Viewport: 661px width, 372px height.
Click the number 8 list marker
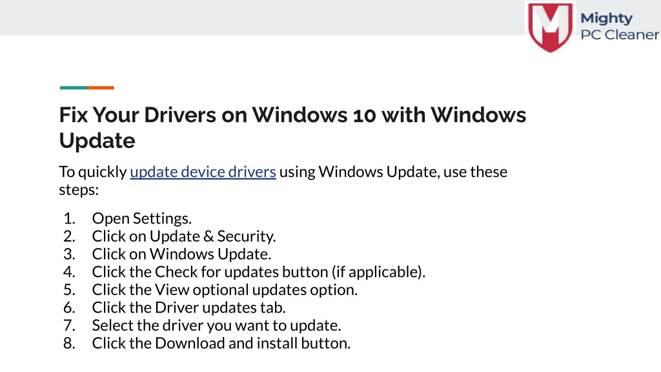[69, 344]
